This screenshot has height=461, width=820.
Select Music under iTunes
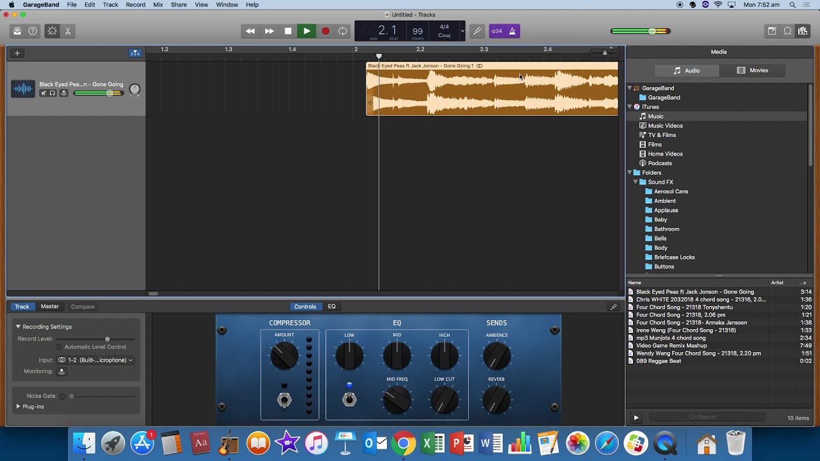tap(655, 117)
